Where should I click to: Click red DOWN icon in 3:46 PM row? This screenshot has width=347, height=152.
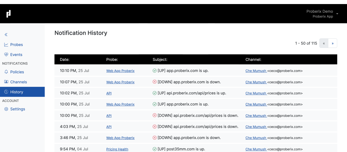click(x=155, y=138)
